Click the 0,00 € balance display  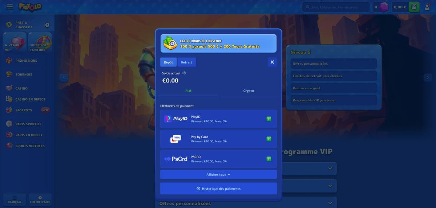400,7
